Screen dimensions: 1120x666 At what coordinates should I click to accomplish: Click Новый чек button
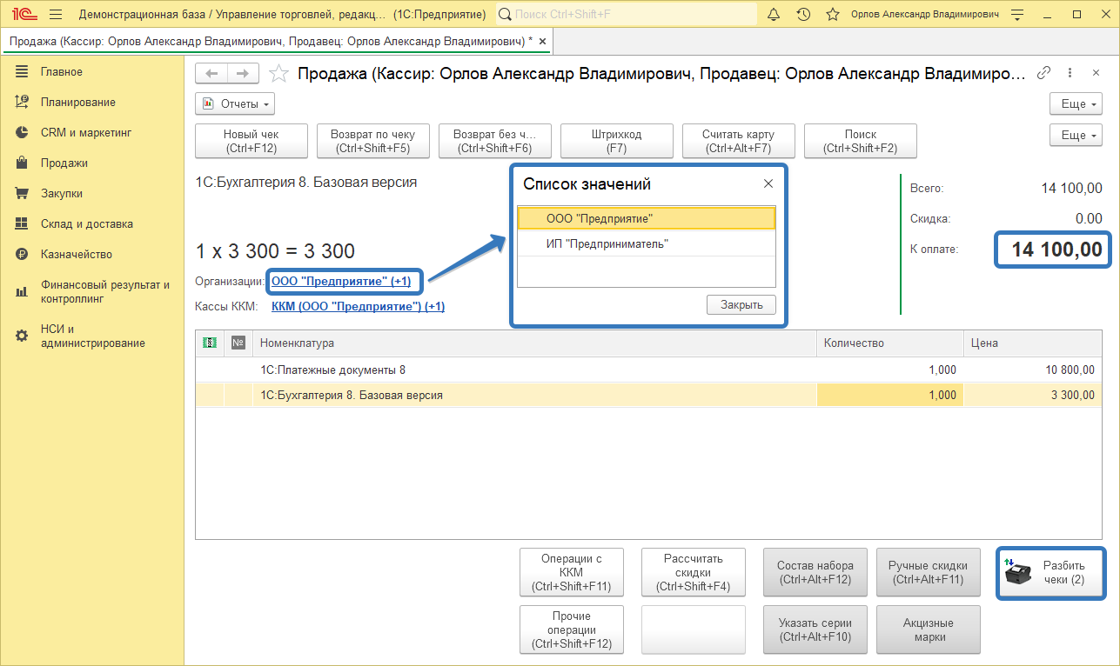(251, 141)
